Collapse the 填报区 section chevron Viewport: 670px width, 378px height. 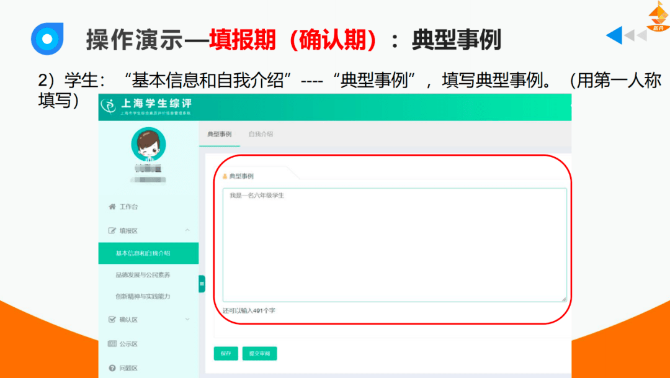coord(187,229)
